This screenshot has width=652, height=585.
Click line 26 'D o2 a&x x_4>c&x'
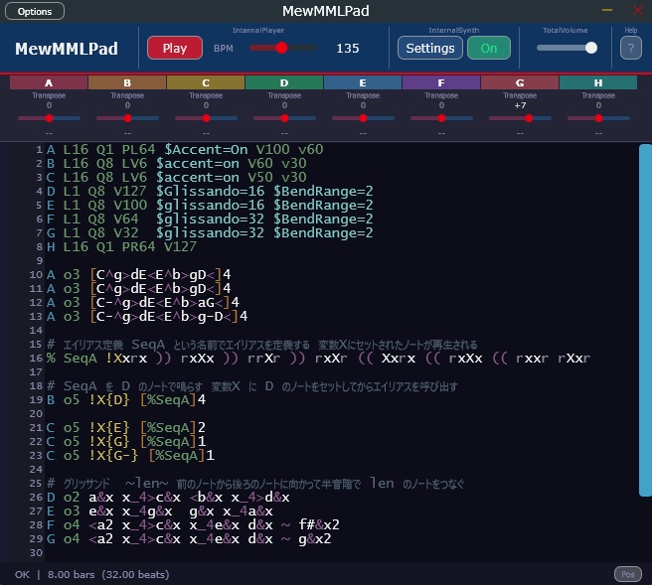[x=113, y=497]
